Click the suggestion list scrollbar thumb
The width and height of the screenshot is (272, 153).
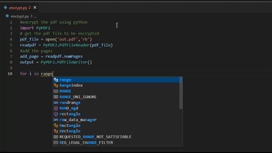(181, 93)
